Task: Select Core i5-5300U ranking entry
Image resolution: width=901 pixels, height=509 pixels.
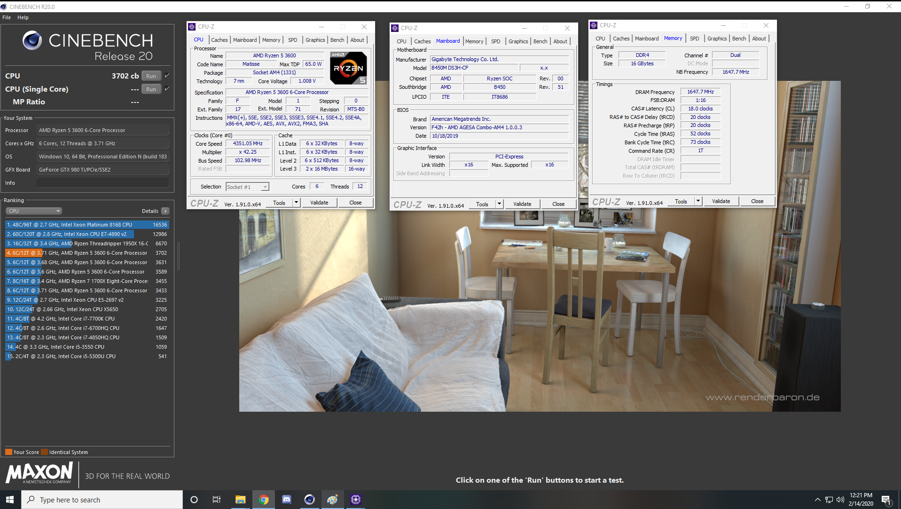Action: click(x=87, y=356)
